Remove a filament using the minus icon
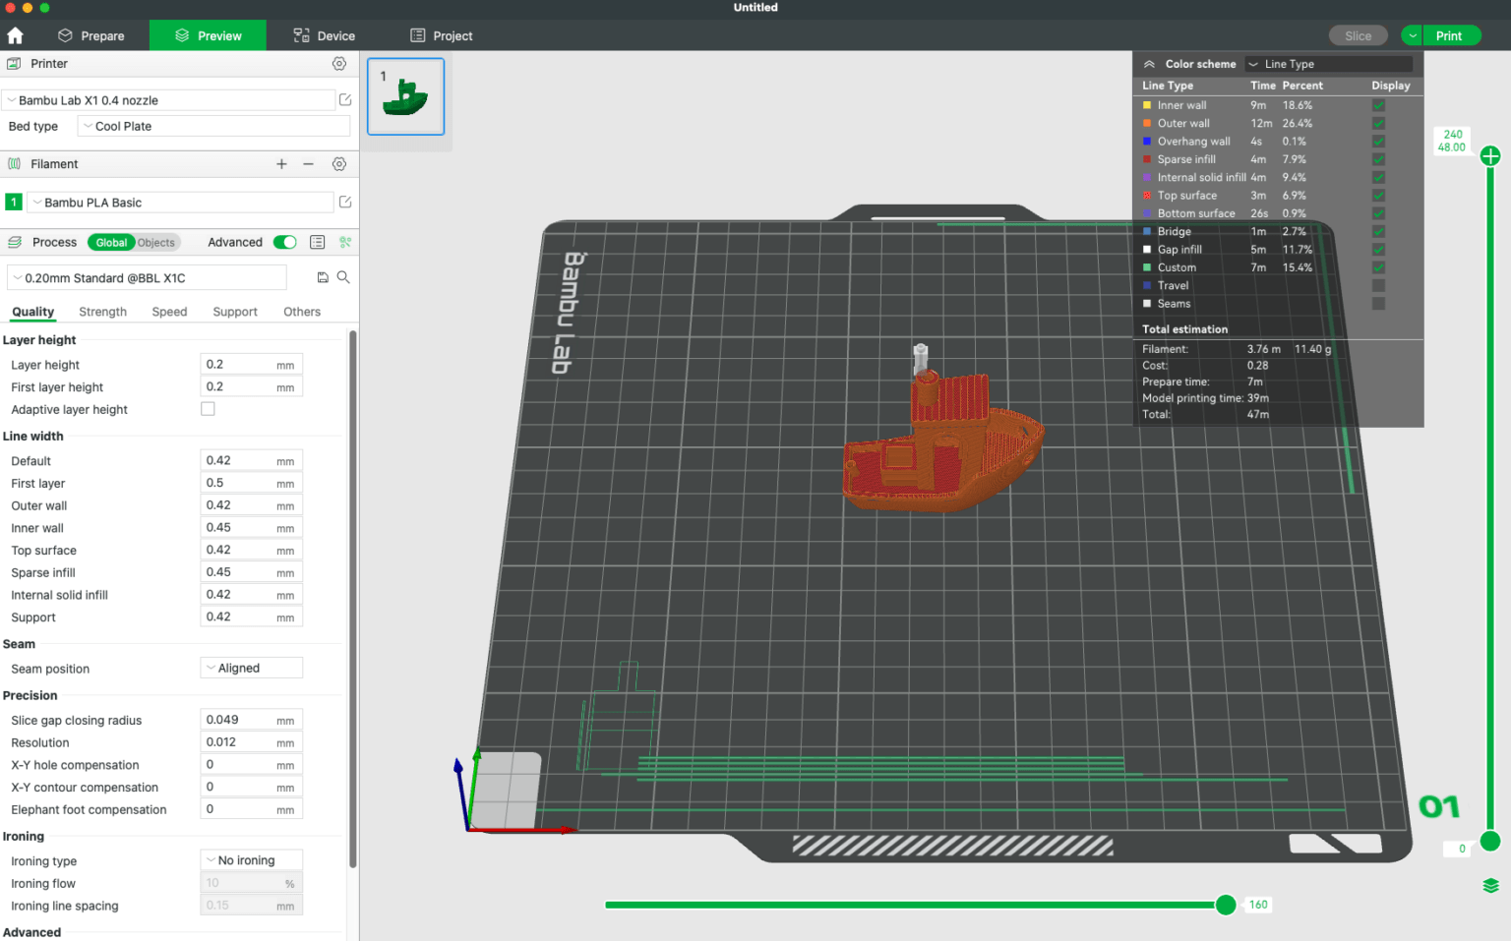The image size is (1511, 941). 308,163
